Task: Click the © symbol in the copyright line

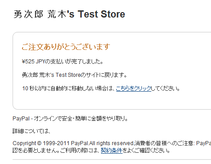Action: (x=39, y=143)
